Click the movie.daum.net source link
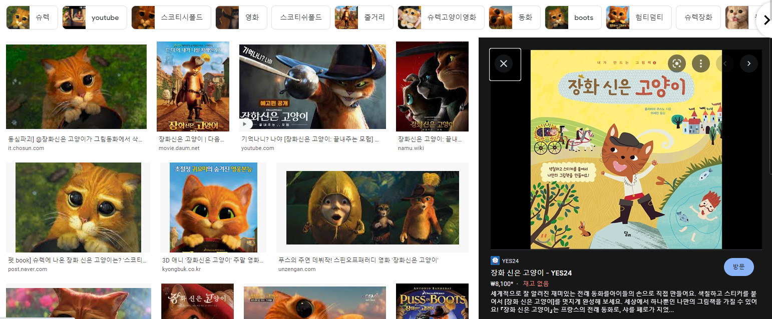 click(179, 148)
